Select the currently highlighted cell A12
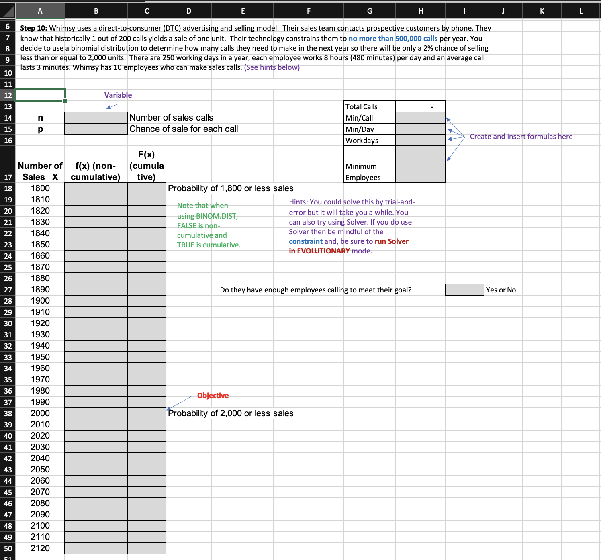 click(x=40, y=95)
